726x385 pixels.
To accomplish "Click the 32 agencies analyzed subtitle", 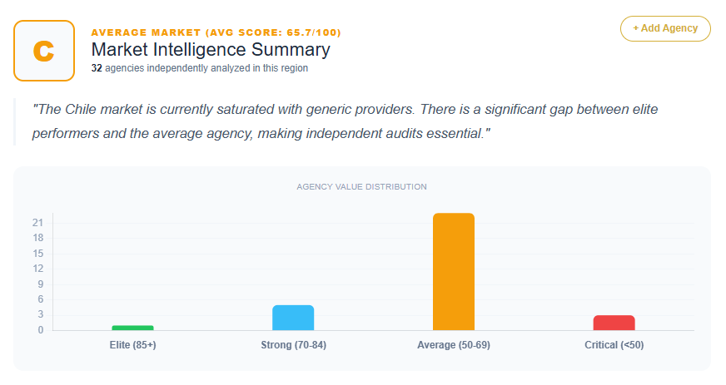I will 200,68.
